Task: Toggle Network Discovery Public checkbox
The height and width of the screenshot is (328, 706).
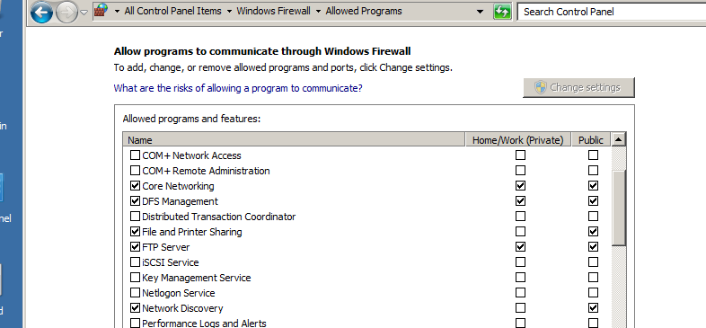Action: coord(593,308)
